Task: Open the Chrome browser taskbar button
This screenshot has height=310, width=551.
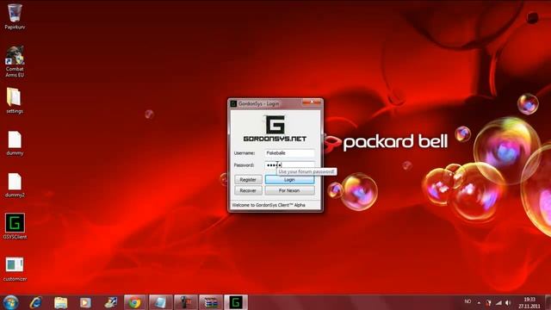Action: pos(134,302)
